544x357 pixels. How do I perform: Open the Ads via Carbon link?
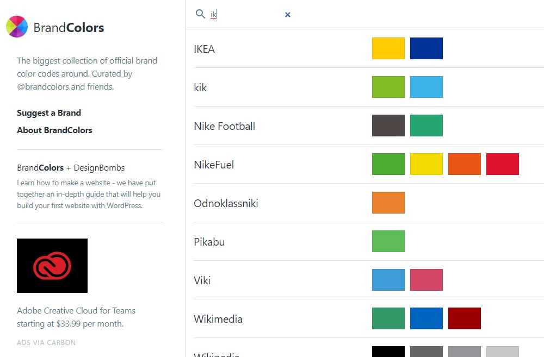[x=46, y=343]
